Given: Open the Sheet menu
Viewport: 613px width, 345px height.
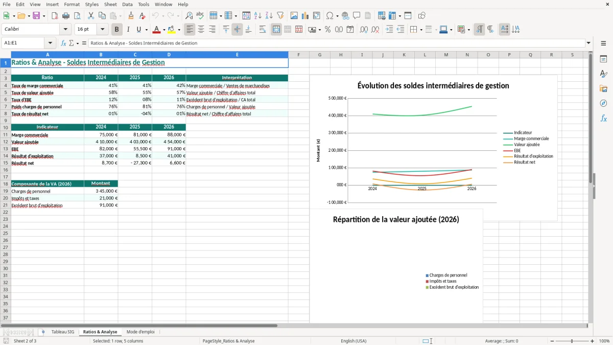Looking at the screenshot, I should point(110,4).
